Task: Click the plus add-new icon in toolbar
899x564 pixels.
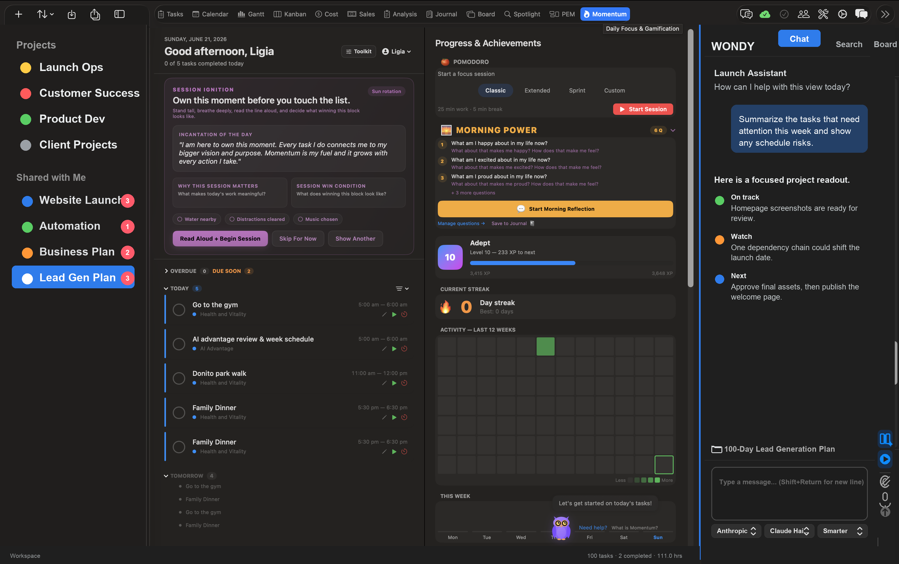Action: coord(19,14)
